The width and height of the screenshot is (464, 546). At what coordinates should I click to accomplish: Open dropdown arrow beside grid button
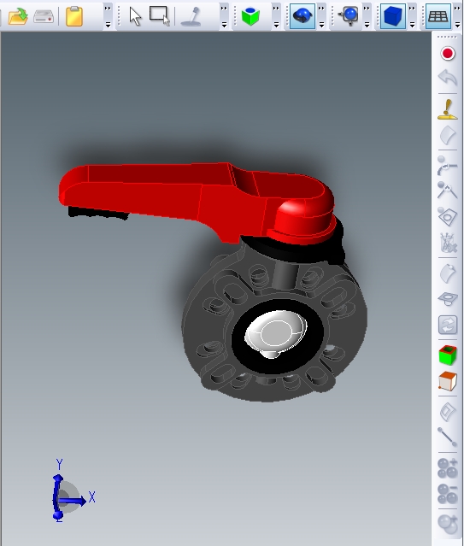pos(457,25)
